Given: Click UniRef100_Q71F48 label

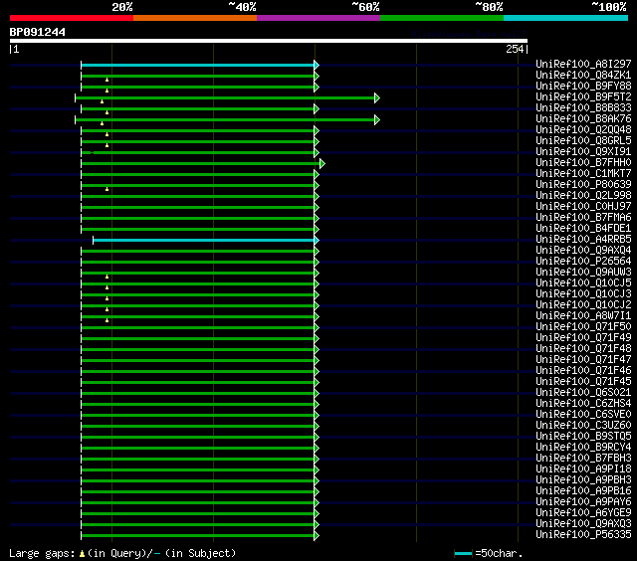Looking at the screenshot, I should [x=583, y=349].
